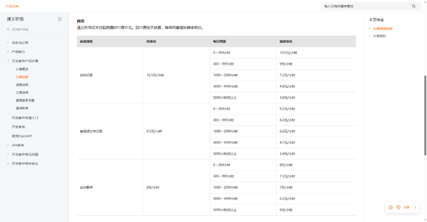Expand the 产品简介 tree arrow
The image size is (427, 222).
(x=8, y=51)
